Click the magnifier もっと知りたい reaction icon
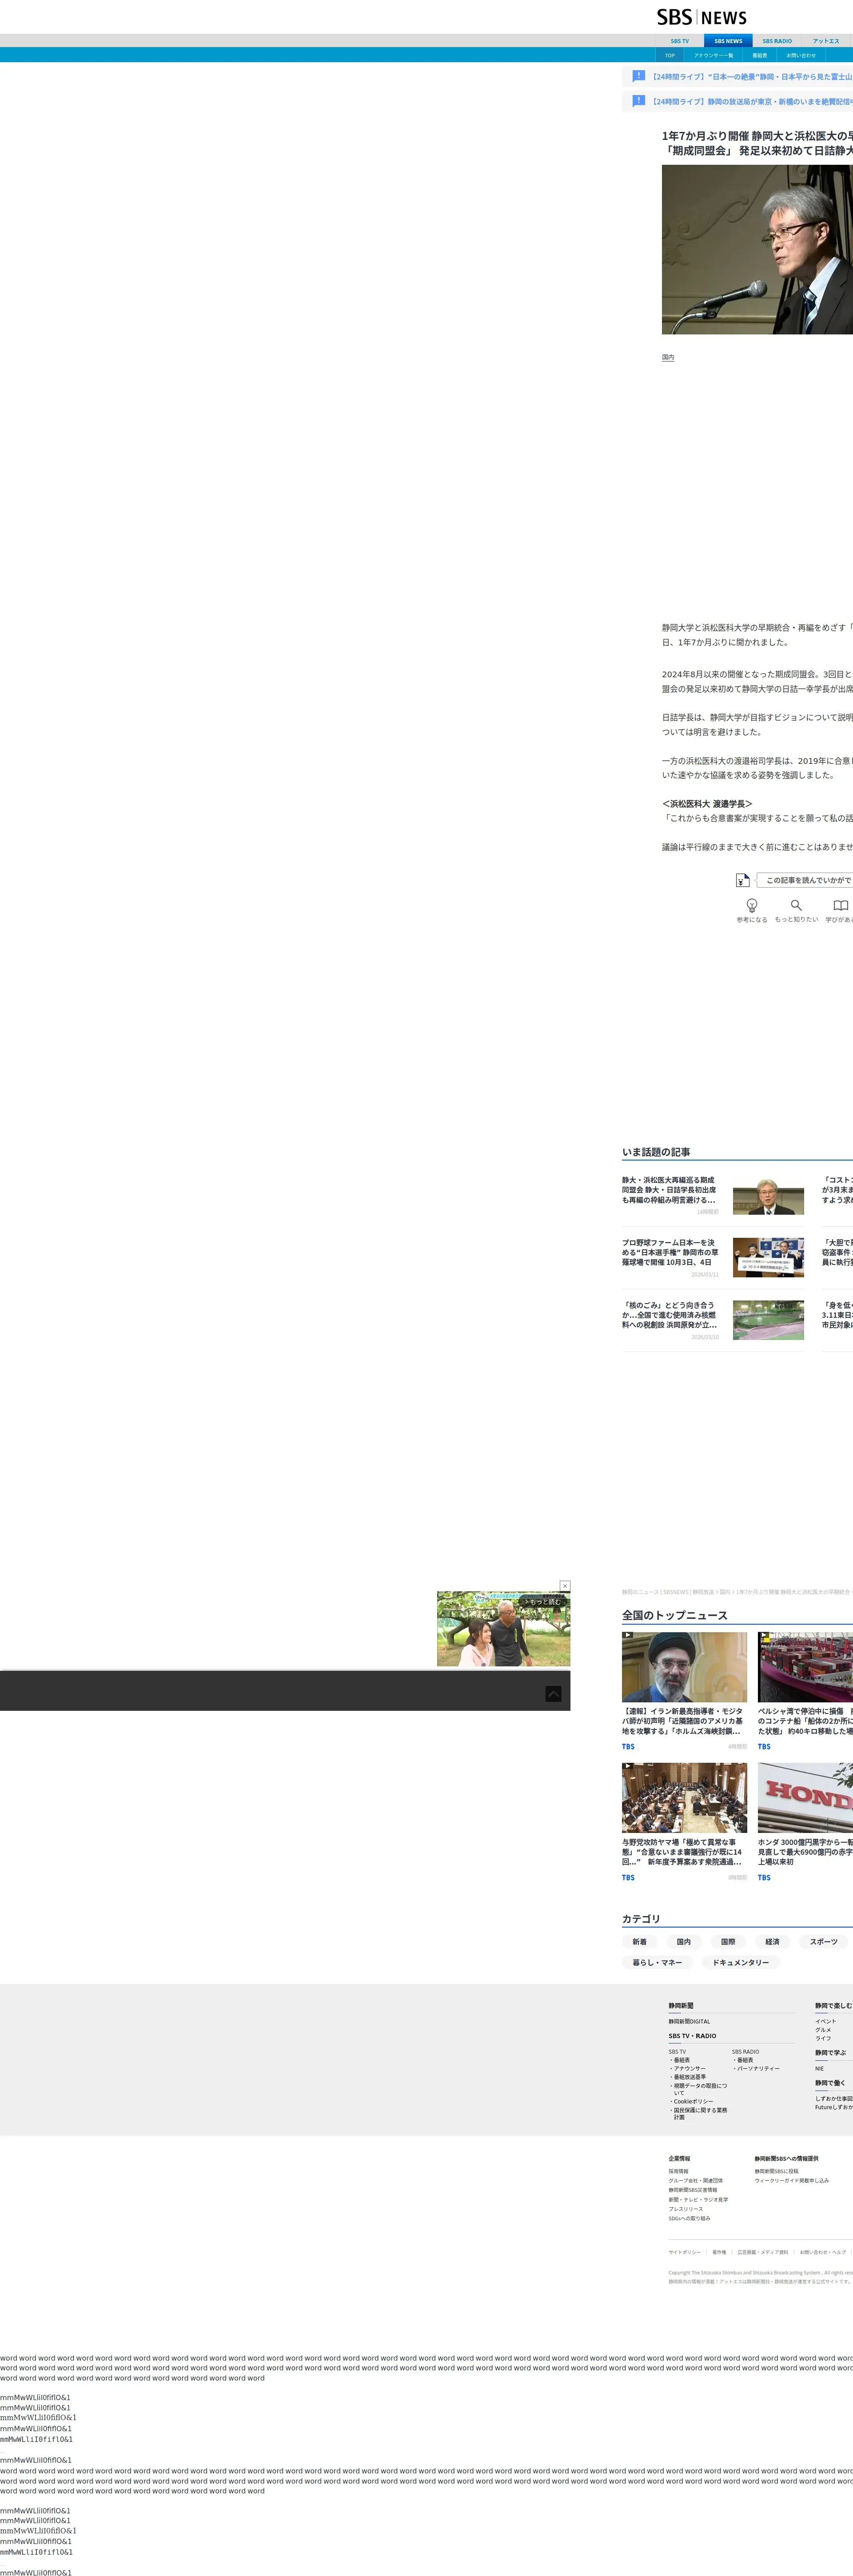This screenshot has height=2576, width=853. click(x=796, y=905)
